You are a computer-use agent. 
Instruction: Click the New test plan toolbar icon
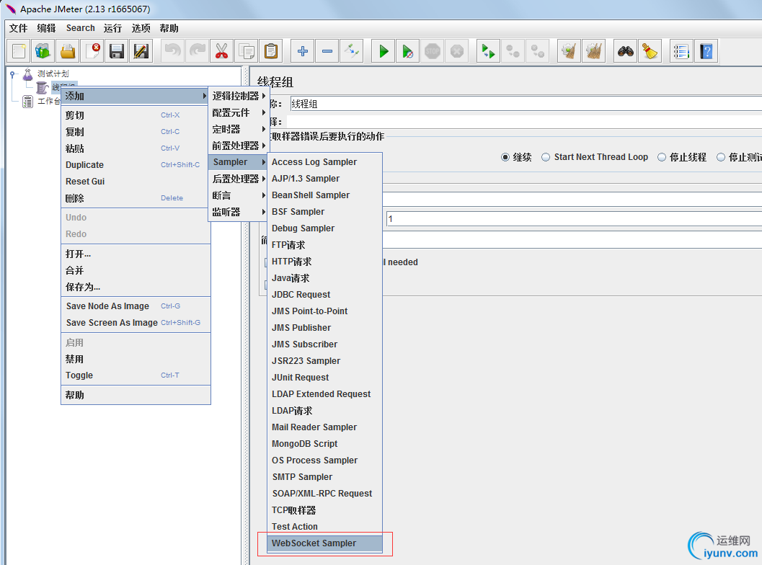19,51
